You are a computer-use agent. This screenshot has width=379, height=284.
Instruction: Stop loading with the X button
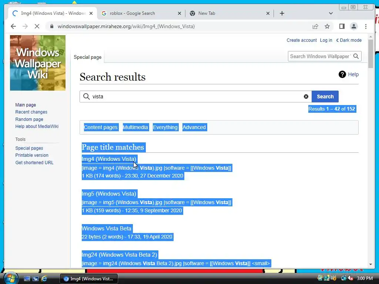37,26
